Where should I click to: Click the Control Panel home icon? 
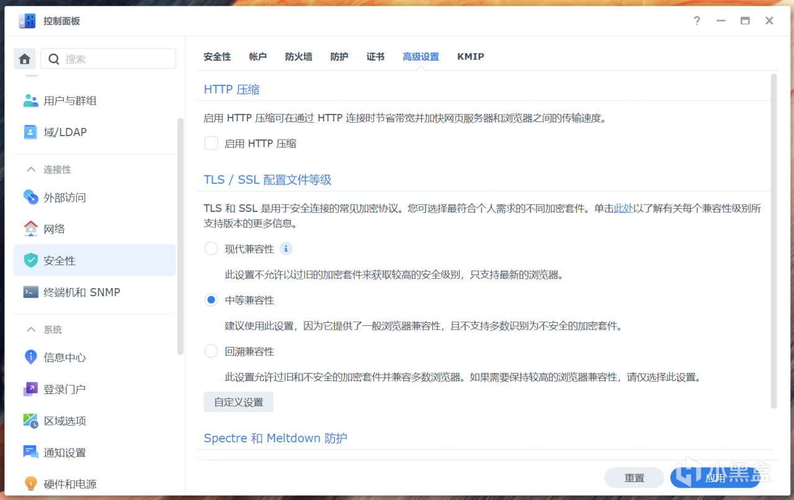pos(25,59)
